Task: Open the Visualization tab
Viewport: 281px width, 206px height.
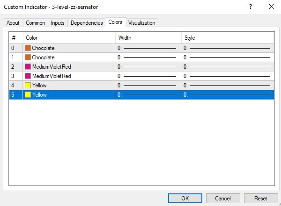Action: 141,23
